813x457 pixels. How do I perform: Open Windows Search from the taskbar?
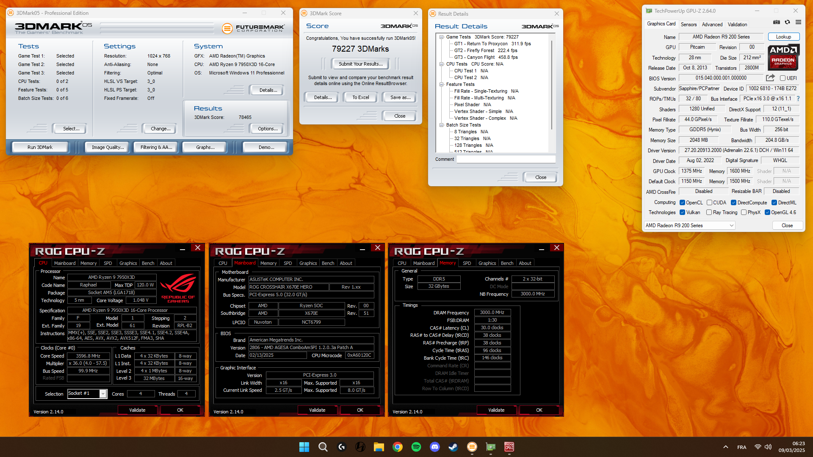click(323, 447)
